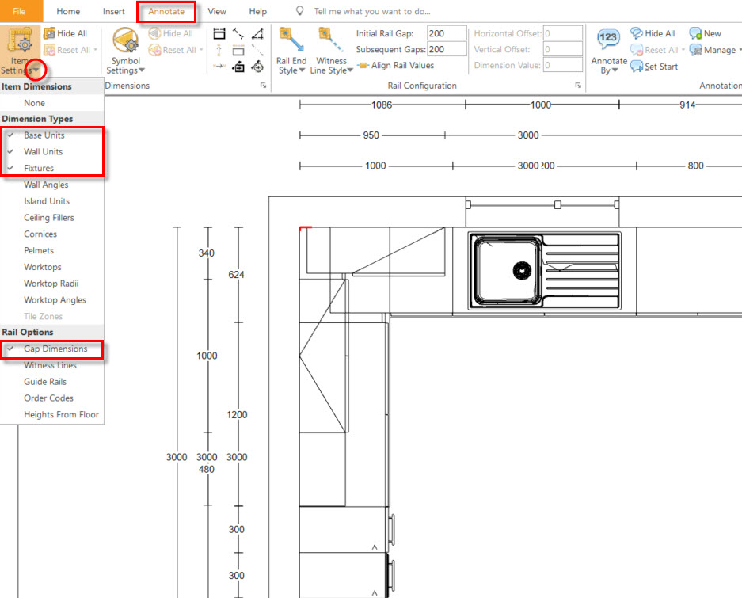This screenshot has width=742, height=598.
Task: Select the angle dimension tool
Action: 257,33
